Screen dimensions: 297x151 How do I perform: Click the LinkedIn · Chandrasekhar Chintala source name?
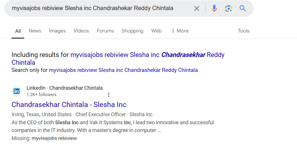pos(65,88)
